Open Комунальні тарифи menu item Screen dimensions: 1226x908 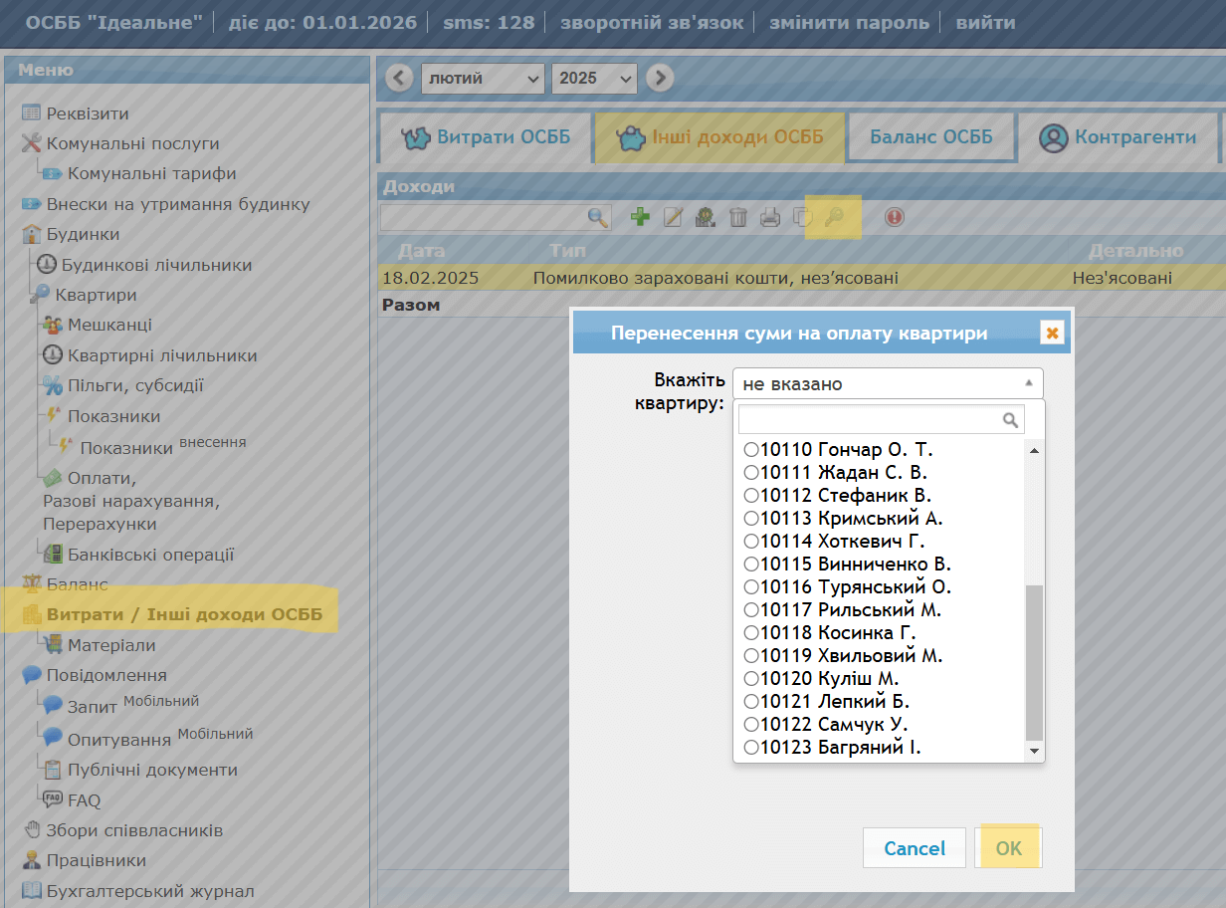pos(151,173)
